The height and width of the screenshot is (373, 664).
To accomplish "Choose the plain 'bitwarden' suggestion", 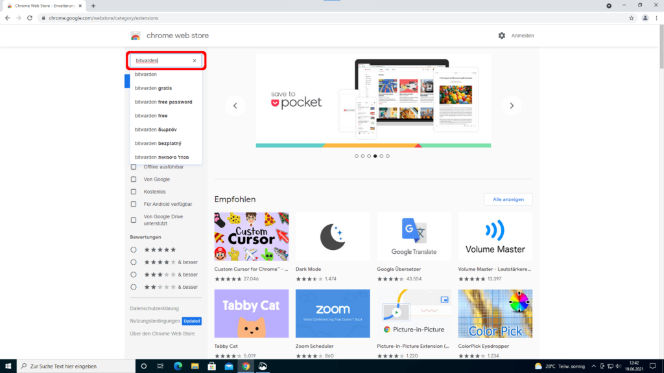I will (x=166, y=74).
